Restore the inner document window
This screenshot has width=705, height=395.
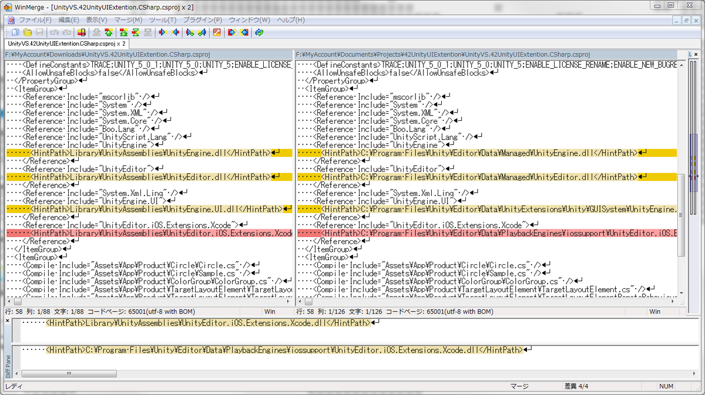point(686,20)
